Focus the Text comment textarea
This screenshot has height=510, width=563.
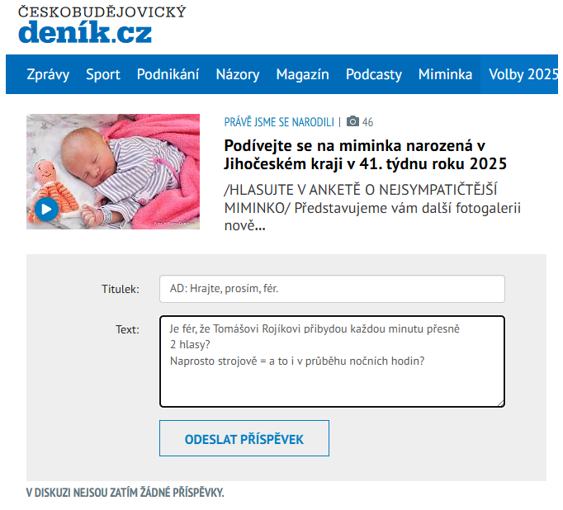pyautogui.click(x=332, y=361)
